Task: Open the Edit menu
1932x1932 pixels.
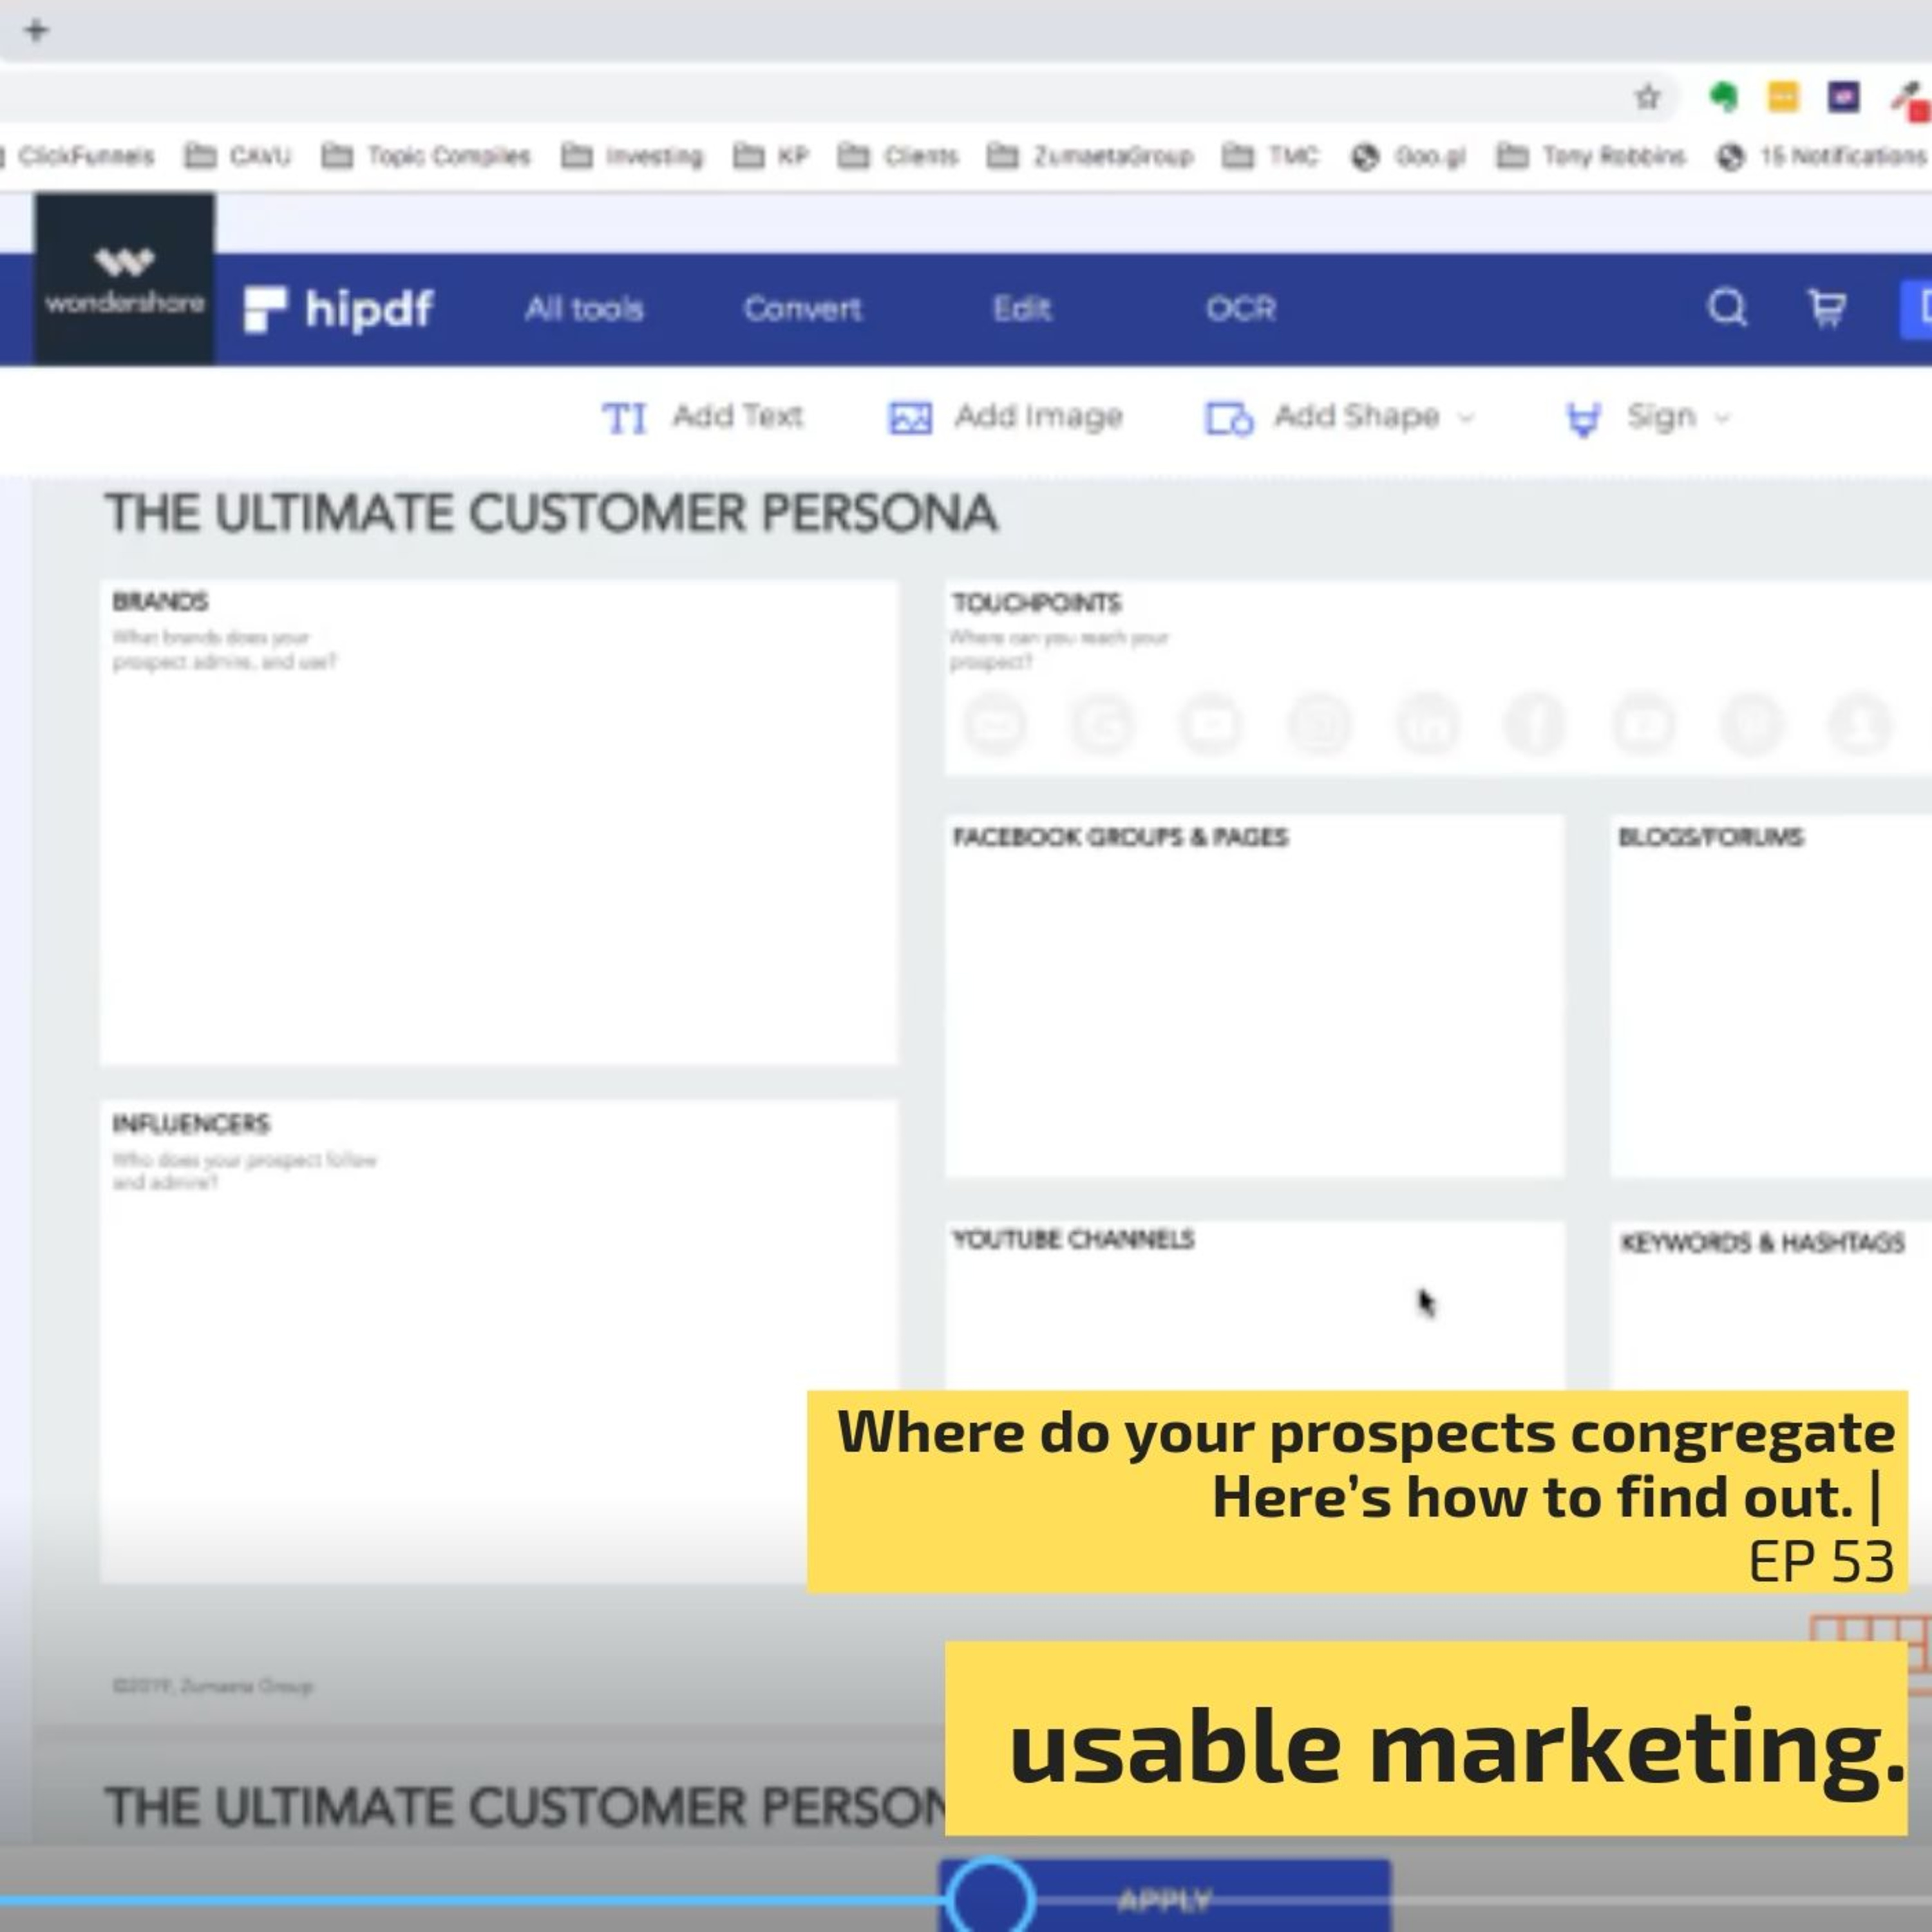Action: pyautogui.click(x=1021, y=309)
